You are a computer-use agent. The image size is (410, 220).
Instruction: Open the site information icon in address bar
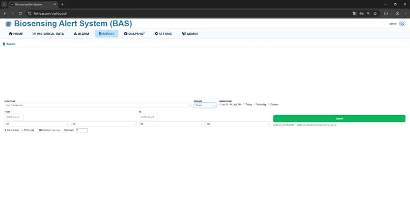click(x=29, y=13)
